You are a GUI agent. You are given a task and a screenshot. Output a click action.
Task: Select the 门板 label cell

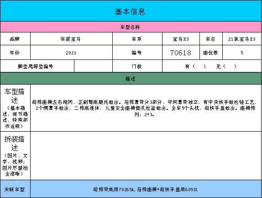pos(137,66)
